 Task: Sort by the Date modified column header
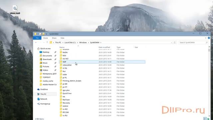click(104, 47)
